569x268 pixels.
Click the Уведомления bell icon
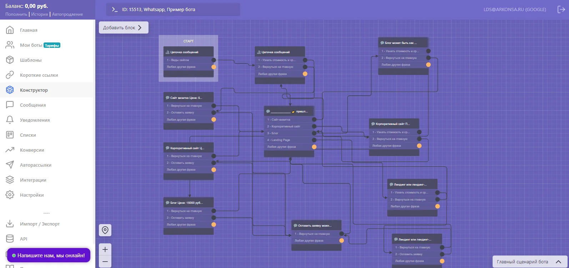pyautogui.click(x=10, y=120)
